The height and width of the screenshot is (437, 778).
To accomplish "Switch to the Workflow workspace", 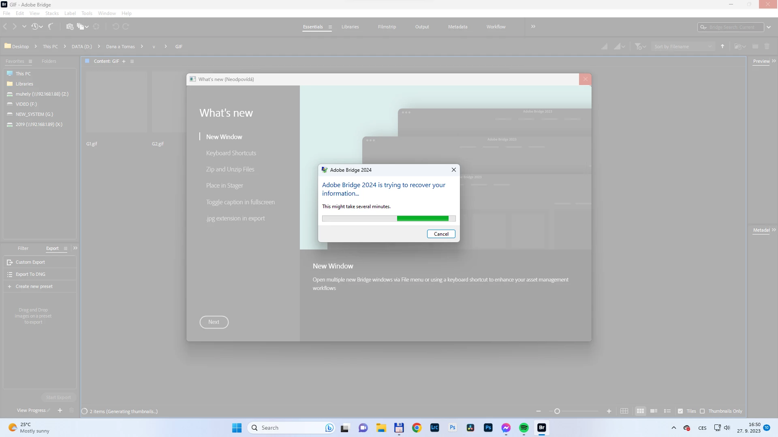I will [x=496, y=27].
